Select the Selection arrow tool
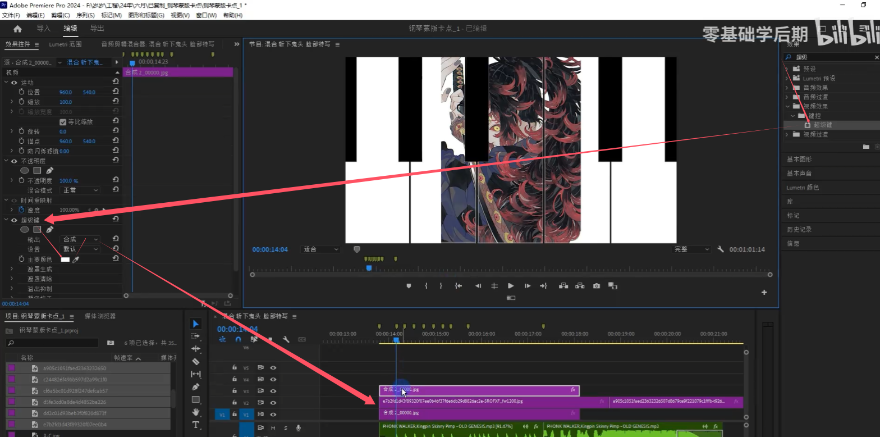This screenshot has width=880, height=437. point(195,324)
